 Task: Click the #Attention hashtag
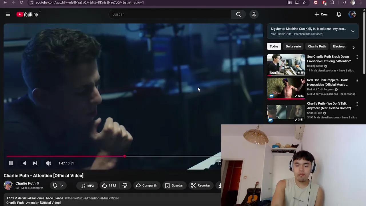(91, 198)
